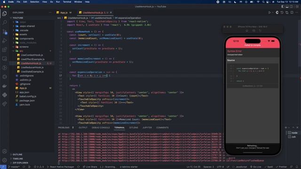Expand the .vscode folder
This screenshot has height=169, width=301.
[x=32, y=30]
